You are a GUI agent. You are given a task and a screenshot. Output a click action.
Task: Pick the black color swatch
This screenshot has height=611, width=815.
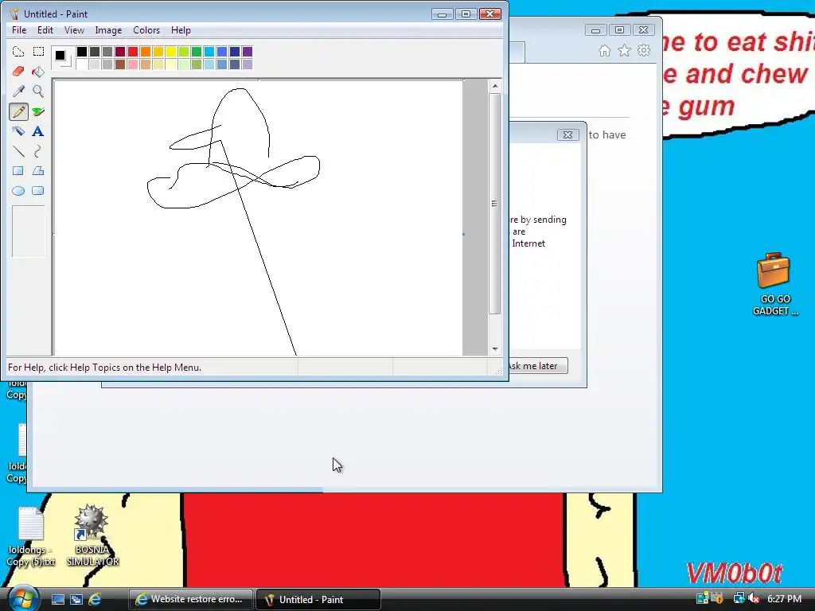[x=82, y=52]
